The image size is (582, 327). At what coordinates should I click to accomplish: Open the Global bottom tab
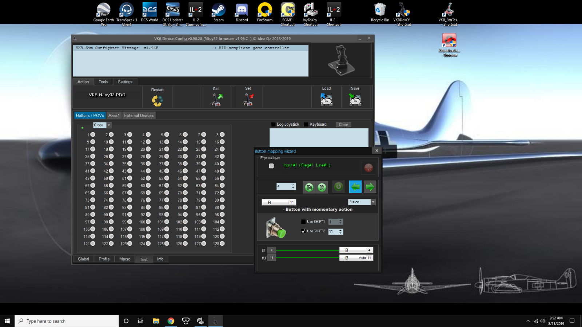pyautogui.click(x=83, y=259)
